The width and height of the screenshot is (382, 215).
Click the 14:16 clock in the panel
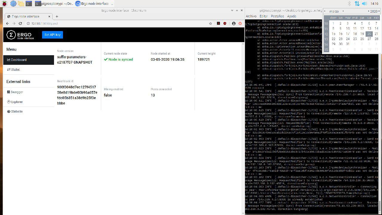[374, 4]
